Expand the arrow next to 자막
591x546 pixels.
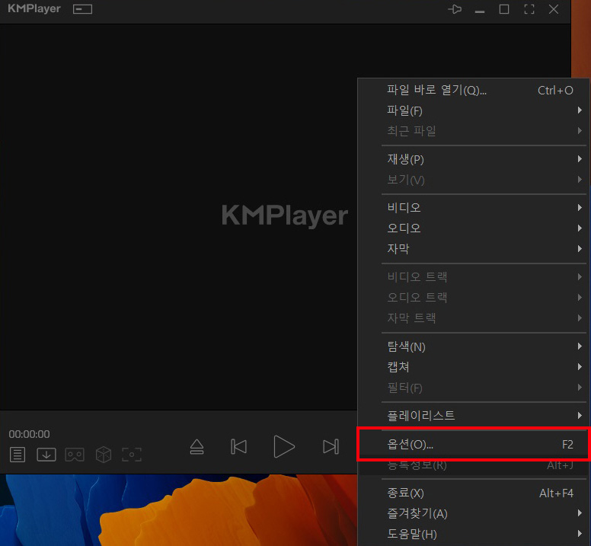point(580,249)
